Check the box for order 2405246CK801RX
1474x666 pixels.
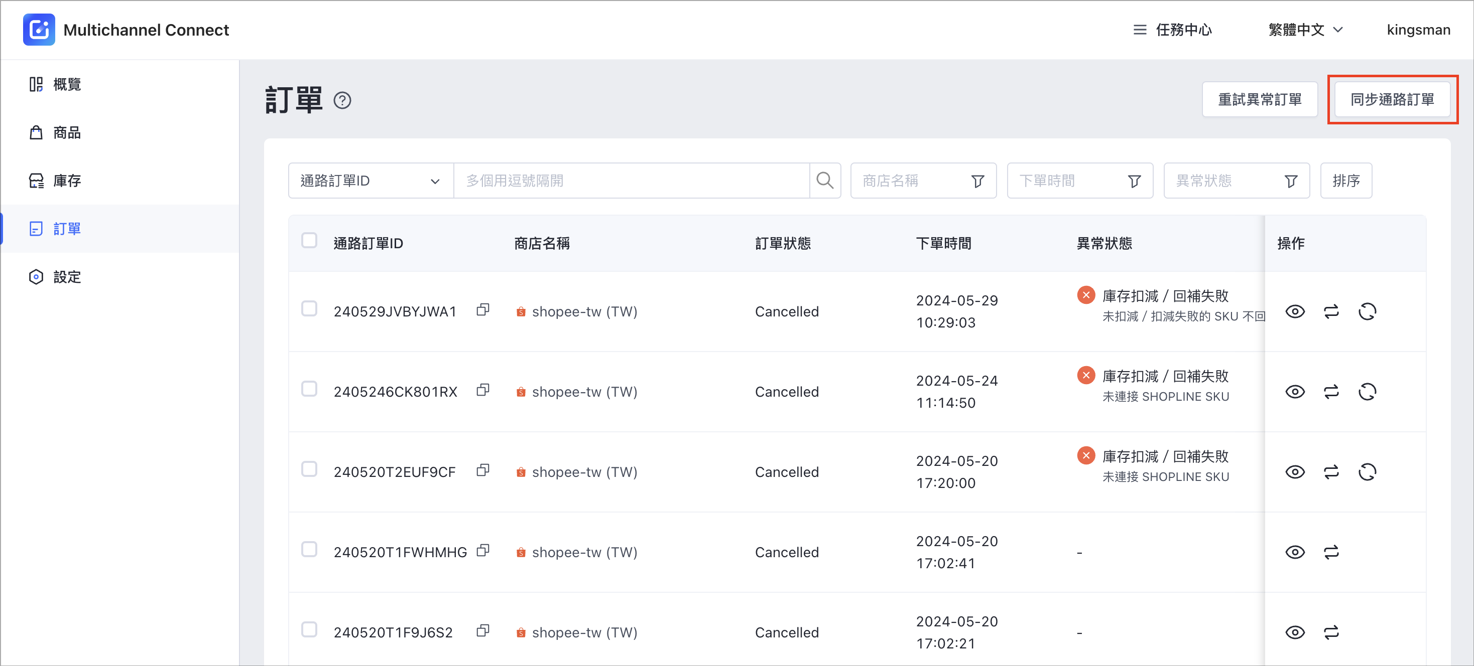pos(309,389)
